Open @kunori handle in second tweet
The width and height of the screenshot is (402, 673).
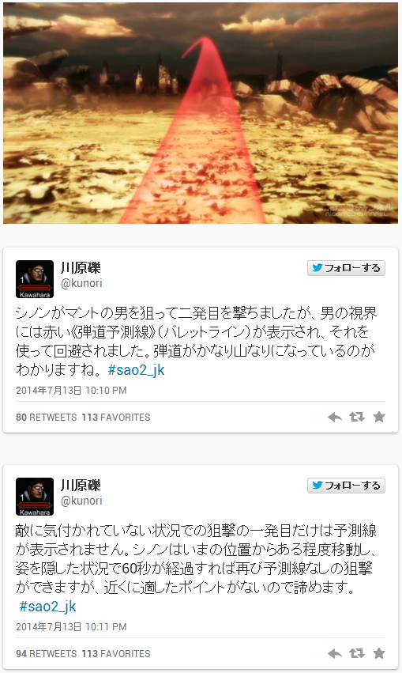81,501
